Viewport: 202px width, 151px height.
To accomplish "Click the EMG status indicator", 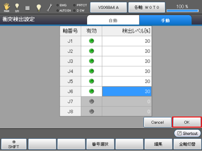I will (x=61, y=5).
